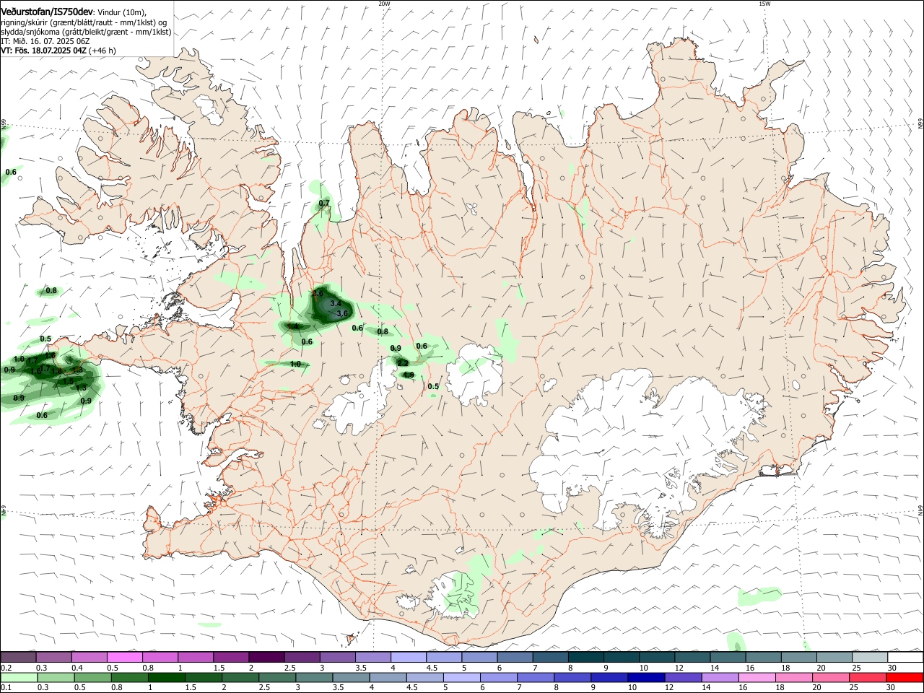Click the '0.7' precipitation value on the map
Image resolution: width=924 pixels, height=693 pixels.
click(324, 203)
